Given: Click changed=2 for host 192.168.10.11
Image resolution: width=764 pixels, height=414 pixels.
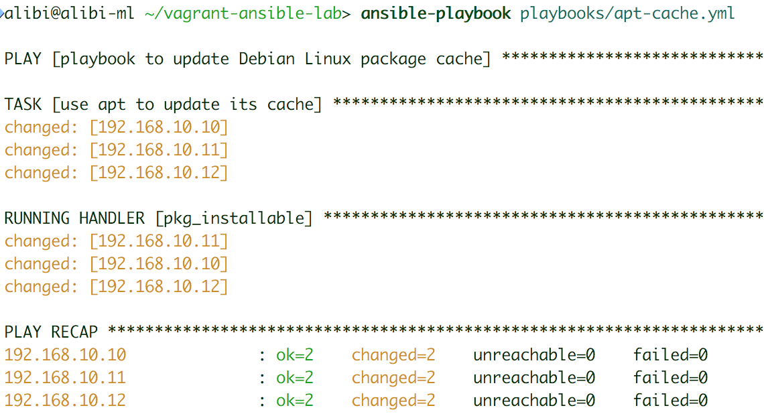Looking at the screenshot, I should click(x=393, y=378).
